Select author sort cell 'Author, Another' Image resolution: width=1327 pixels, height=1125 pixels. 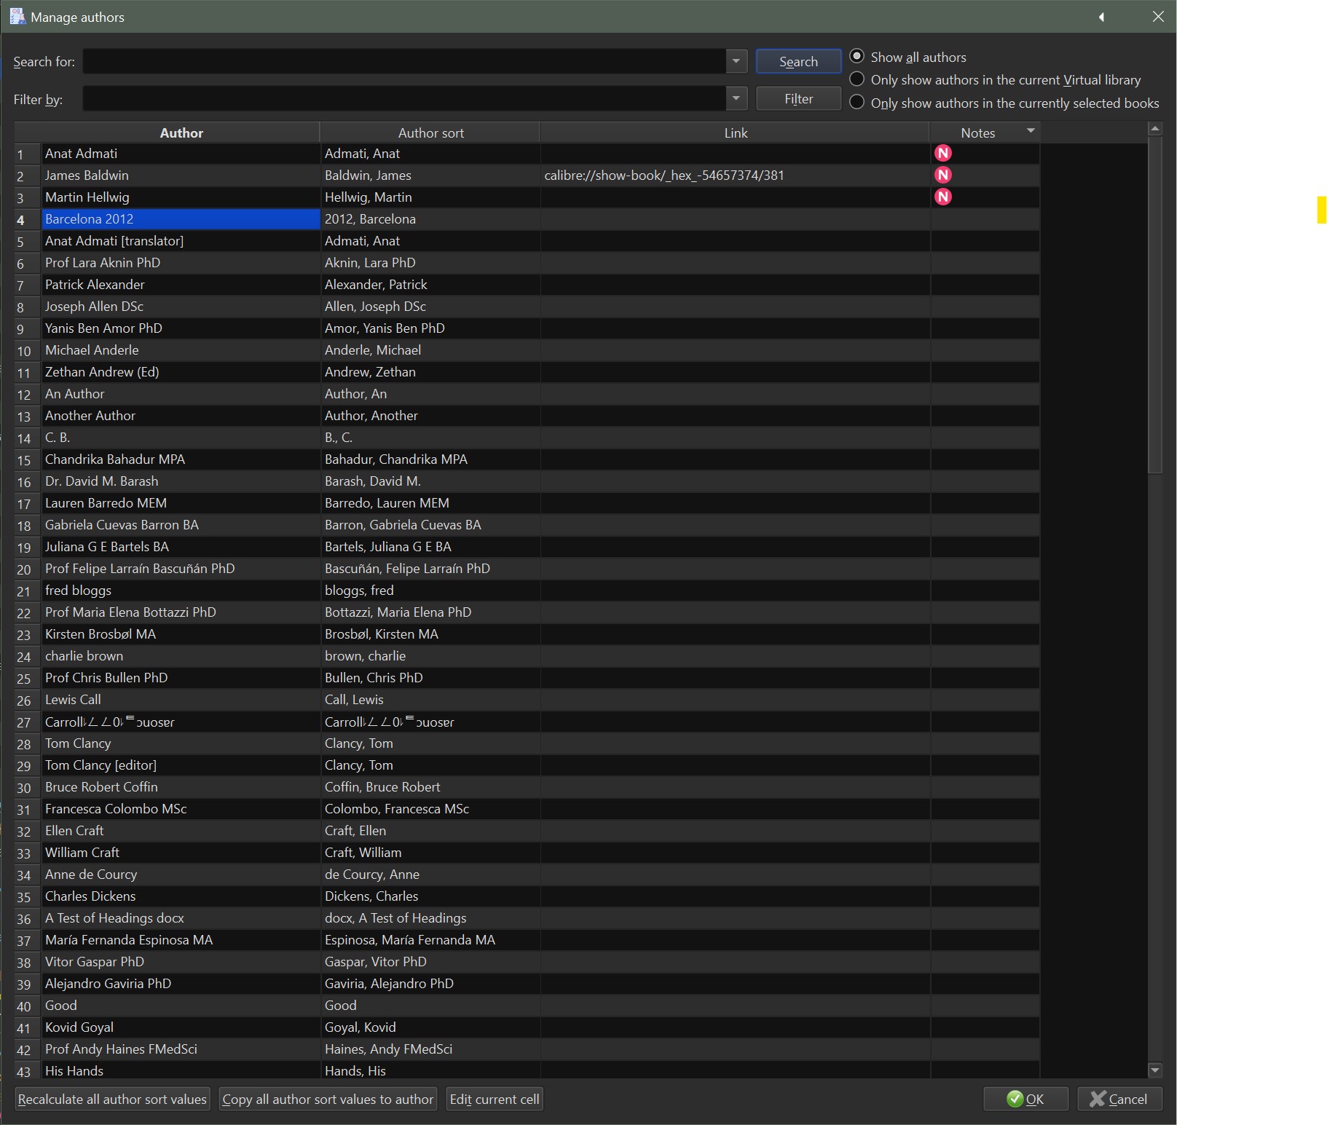[430, 415]
